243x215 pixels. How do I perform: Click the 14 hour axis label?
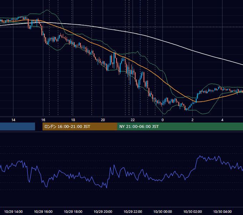(13, 120)
